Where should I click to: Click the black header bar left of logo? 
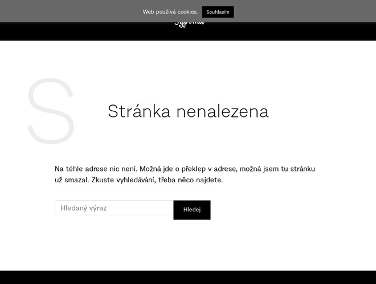tap(85, 31)
